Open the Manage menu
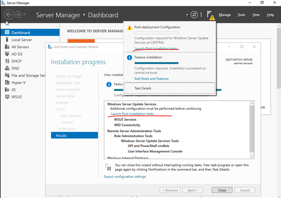 (x=225, y=15)
